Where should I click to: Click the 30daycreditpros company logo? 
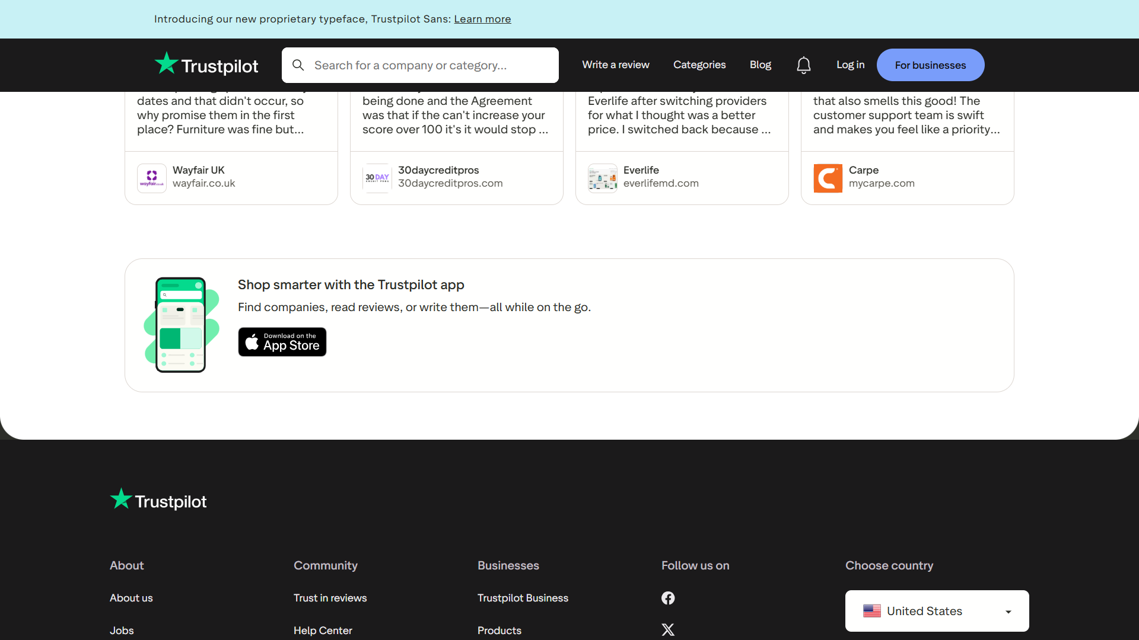pos(377,178)
